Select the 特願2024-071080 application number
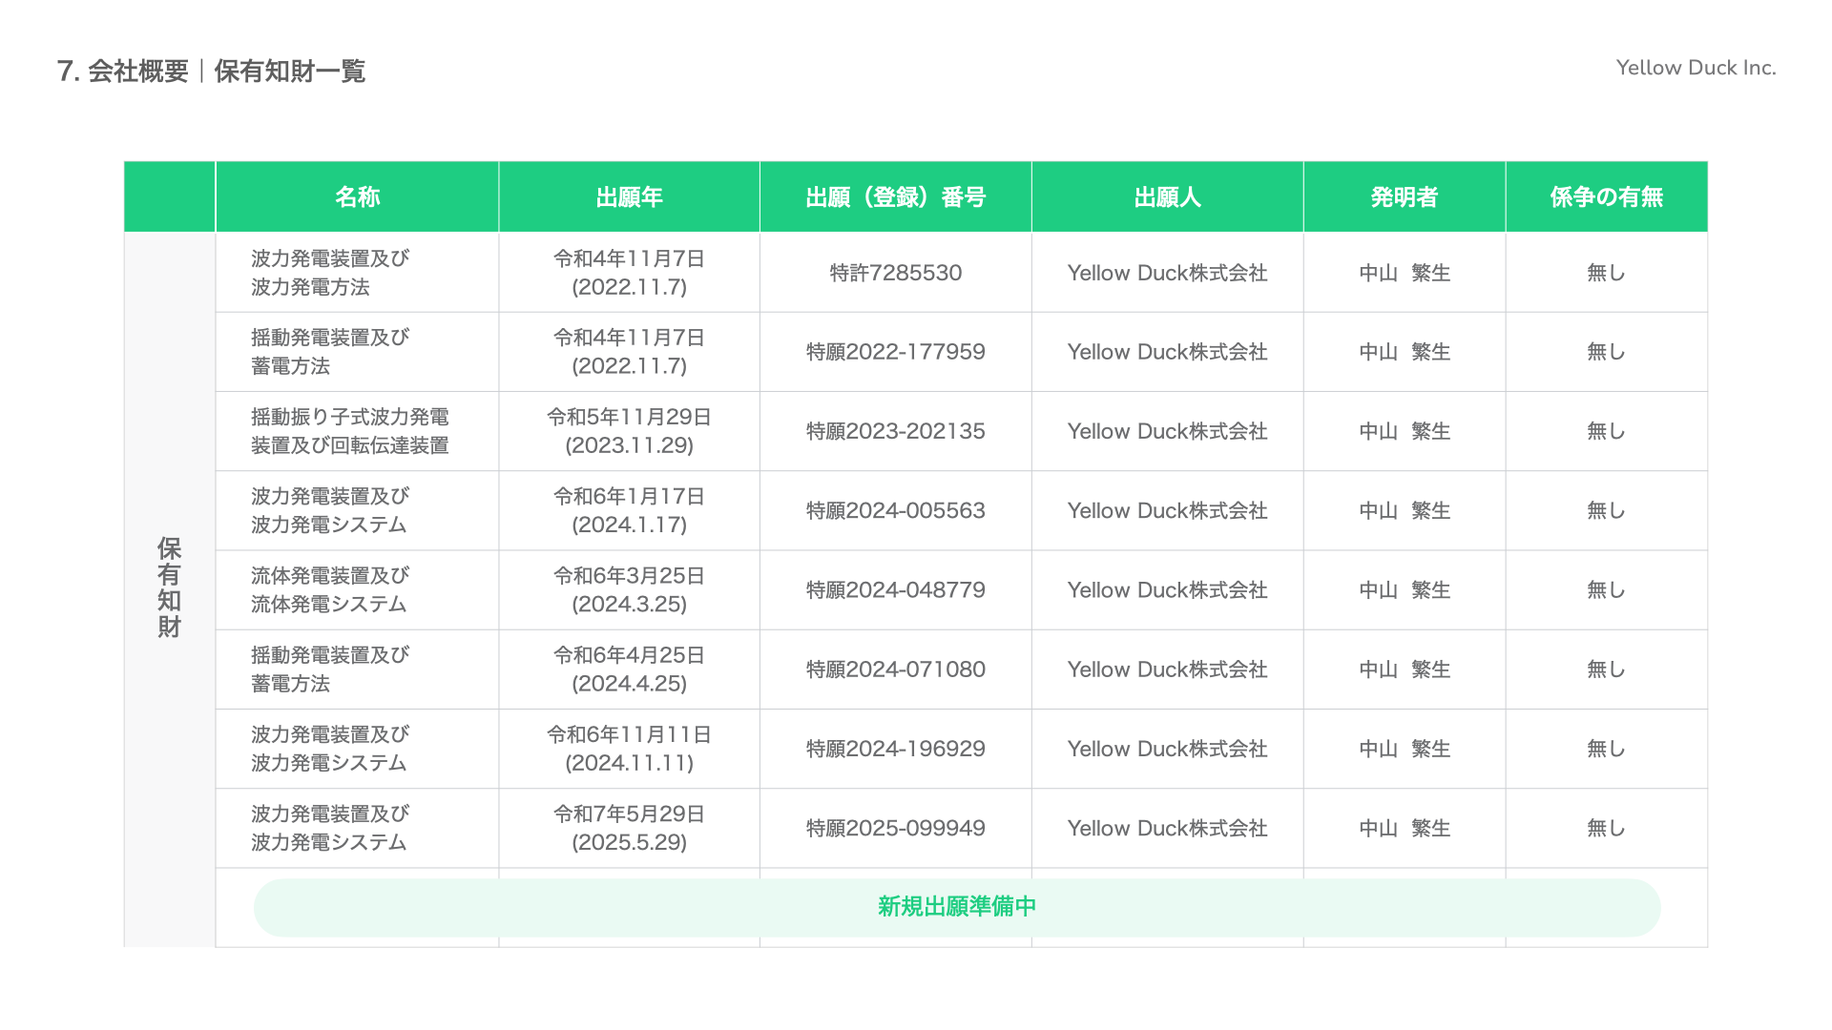Screen dimensions: 1832x1030 895,669
